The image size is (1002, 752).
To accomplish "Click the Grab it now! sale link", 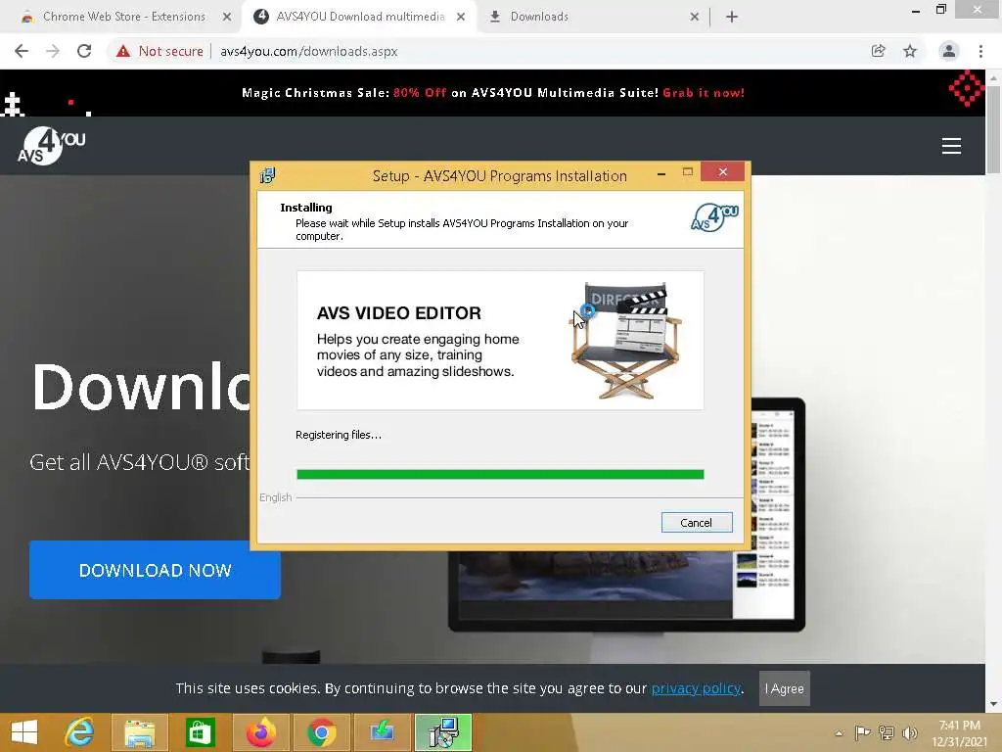I will [x=704, y=93].
